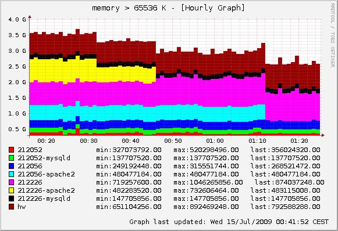Click the '2.5 G' y-axis label
This screenshot has width=338, height=231.
pyautogui.click(x=17, y=67)
